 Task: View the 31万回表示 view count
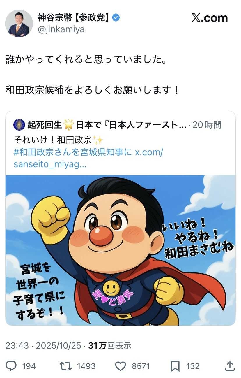110,346
